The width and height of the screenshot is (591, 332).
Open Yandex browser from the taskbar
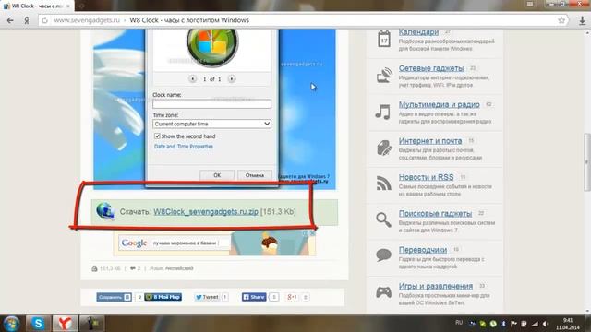pyautogui.click(x=65, y=324)
